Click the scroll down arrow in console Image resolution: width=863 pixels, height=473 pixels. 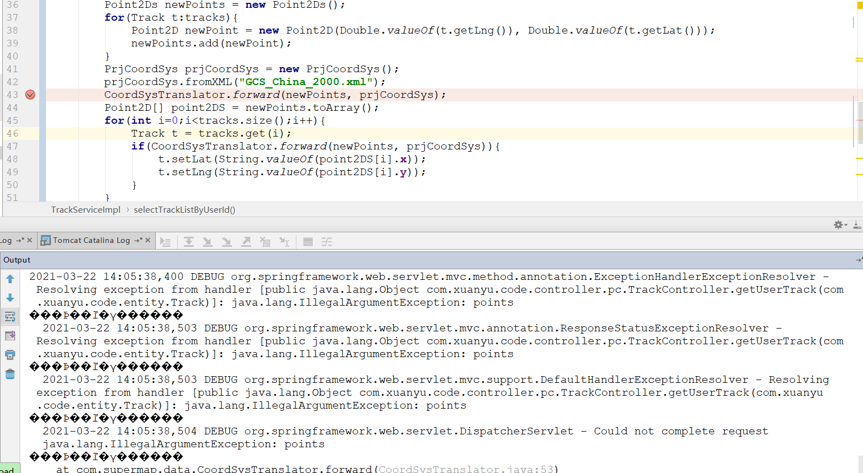(x=10, y=298)
